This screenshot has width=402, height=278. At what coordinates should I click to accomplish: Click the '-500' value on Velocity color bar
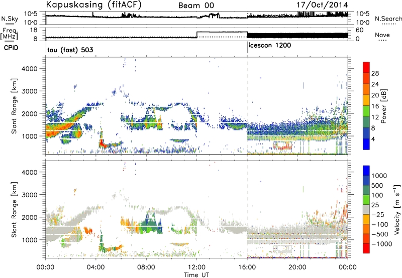[x=380, y=234]
